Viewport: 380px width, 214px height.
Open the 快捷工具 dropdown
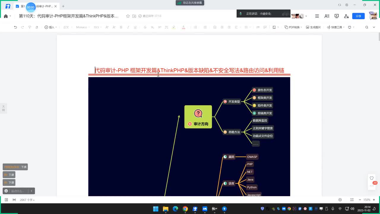click(x=336, y=27)
